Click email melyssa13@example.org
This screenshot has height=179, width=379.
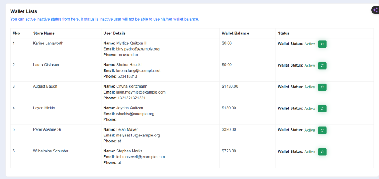point(138,135)
